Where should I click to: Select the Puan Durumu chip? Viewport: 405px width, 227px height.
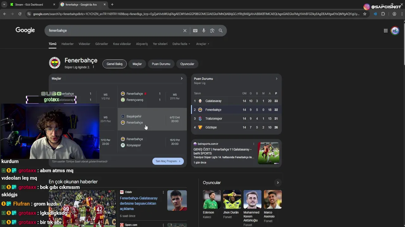[161, 64]
